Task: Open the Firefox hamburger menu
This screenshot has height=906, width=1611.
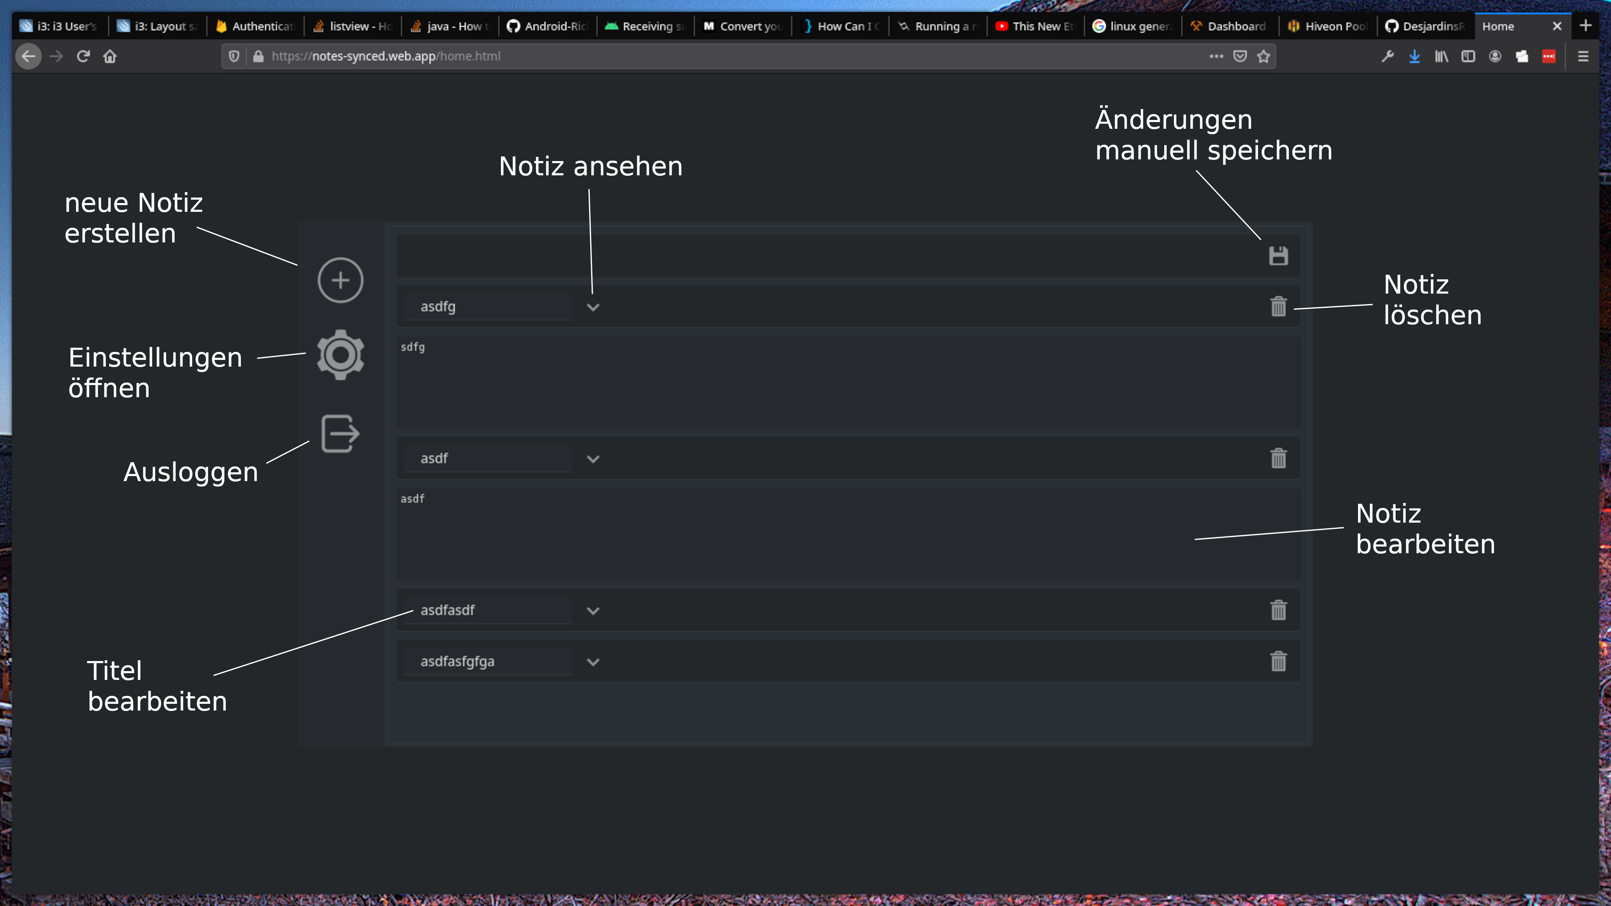Action: tap(1583, 56)
